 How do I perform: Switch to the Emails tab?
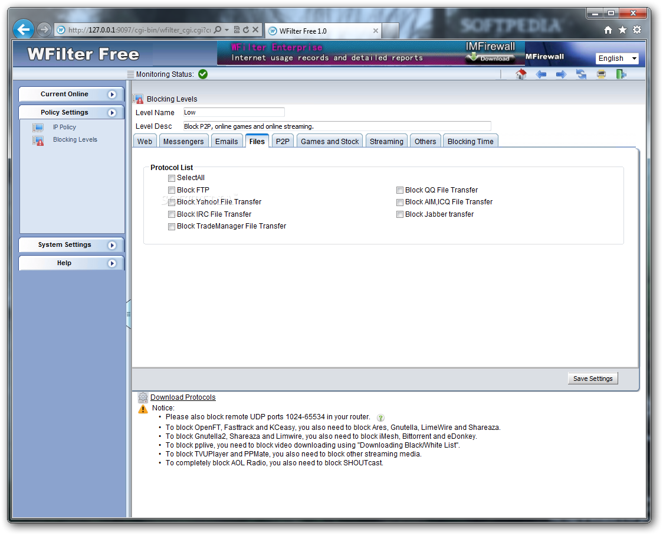227,141
